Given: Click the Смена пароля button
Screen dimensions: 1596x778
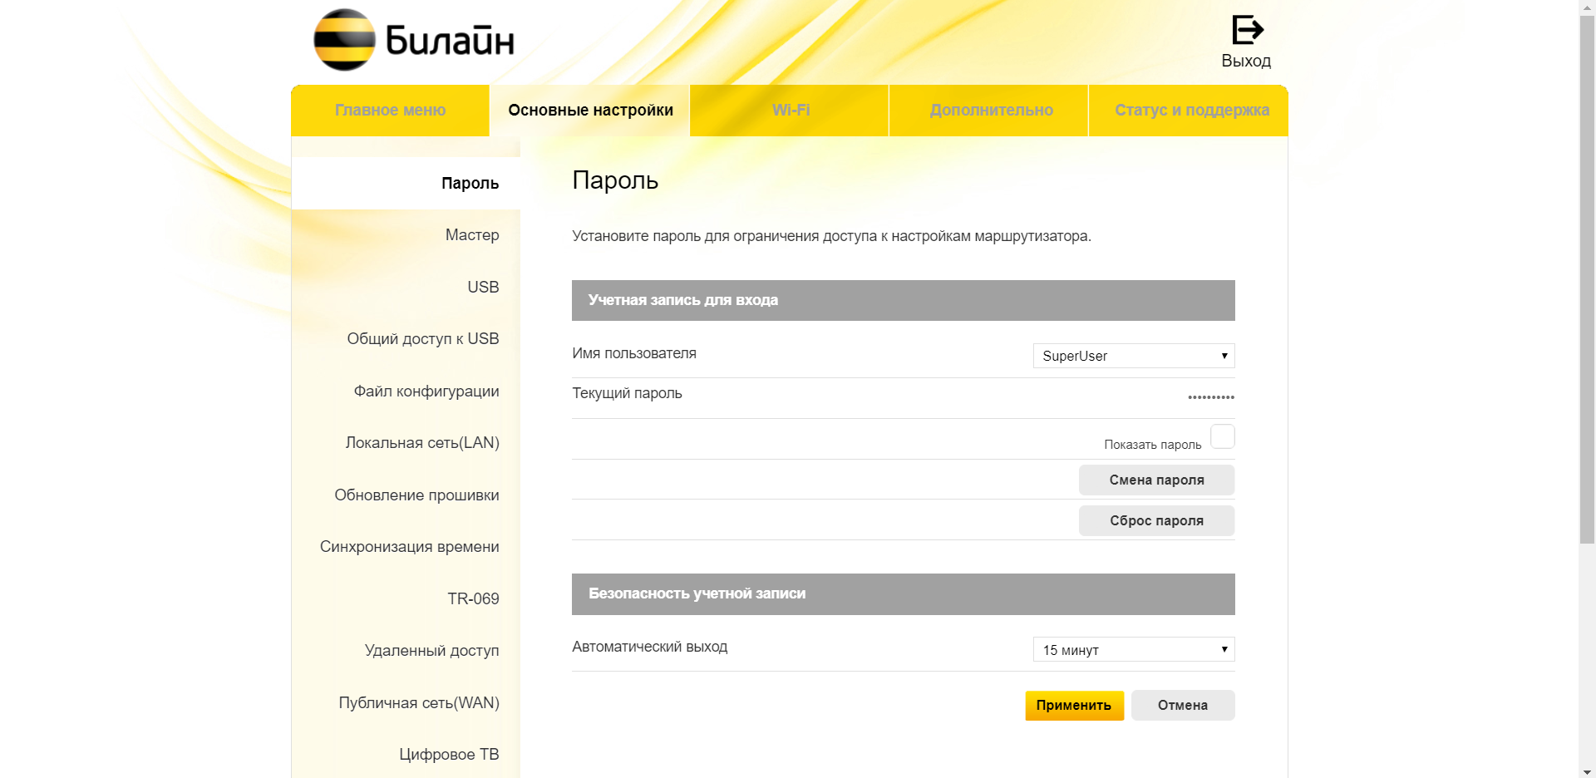Looking at the screenshot, I should pos(1156,480).
